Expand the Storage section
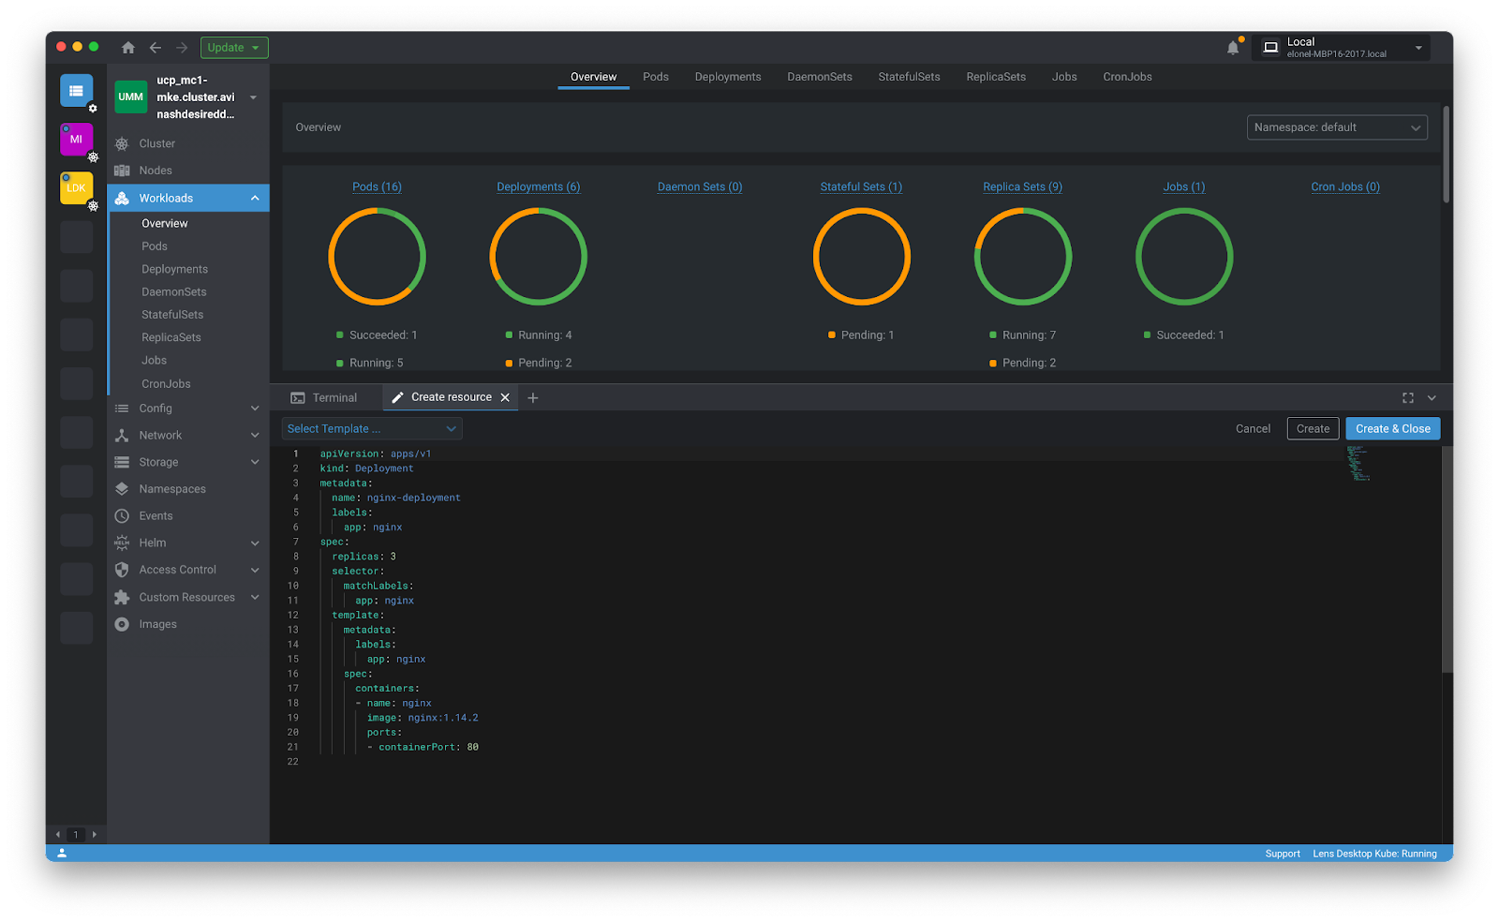This screenshot has height=922, width=1499. 255,462
